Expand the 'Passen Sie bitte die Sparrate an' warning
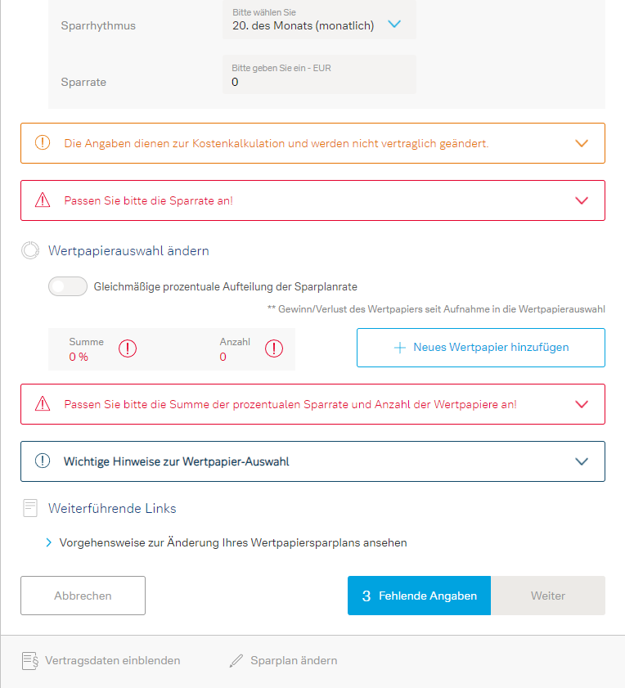625x688 pixels. [582, 200]
